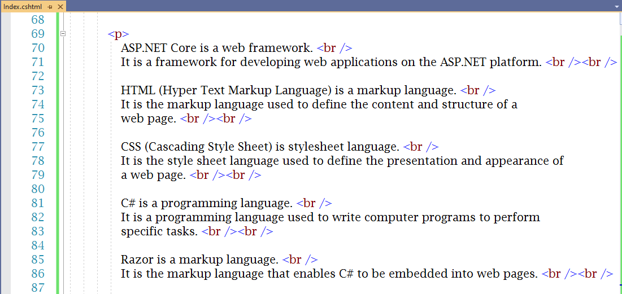
Task: Click line number 87
Action: point(38,288)
